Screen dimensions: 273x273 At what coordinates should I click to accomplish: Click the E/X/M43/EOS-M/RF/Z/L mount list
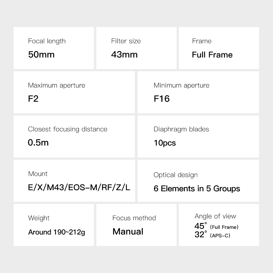click(x=79, y=188)
